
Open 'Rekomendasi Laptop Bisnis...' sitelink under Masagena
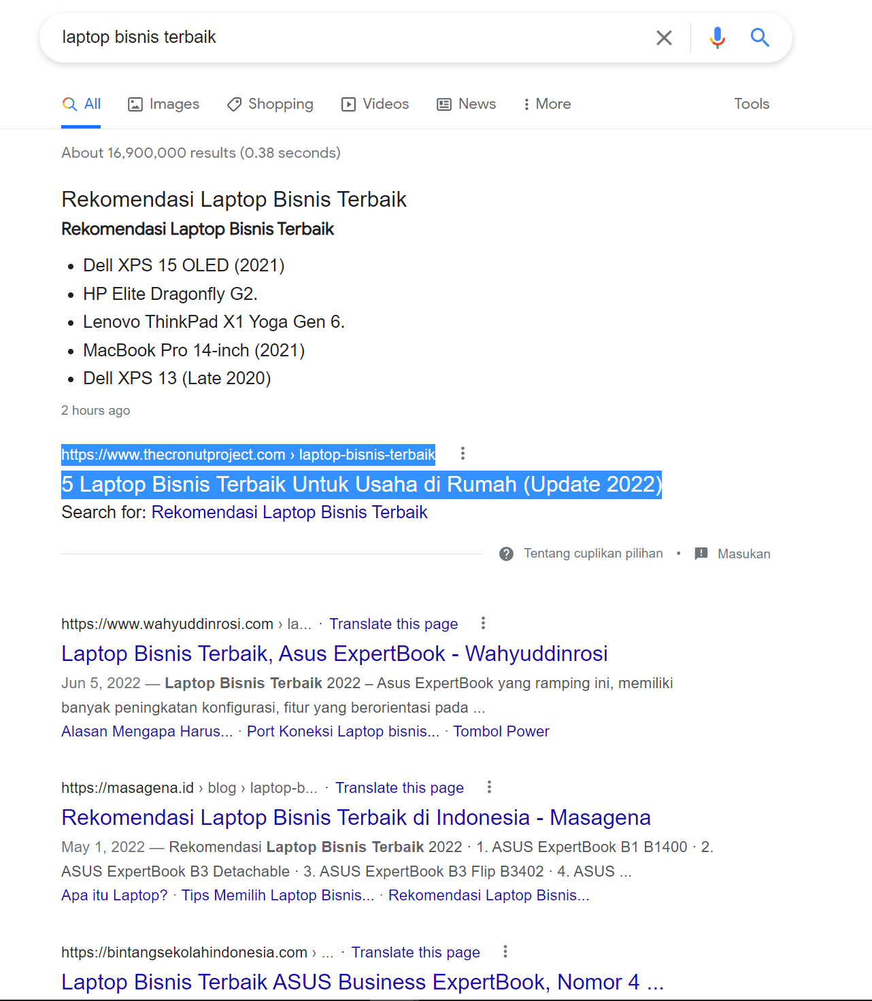pos(488,895)
